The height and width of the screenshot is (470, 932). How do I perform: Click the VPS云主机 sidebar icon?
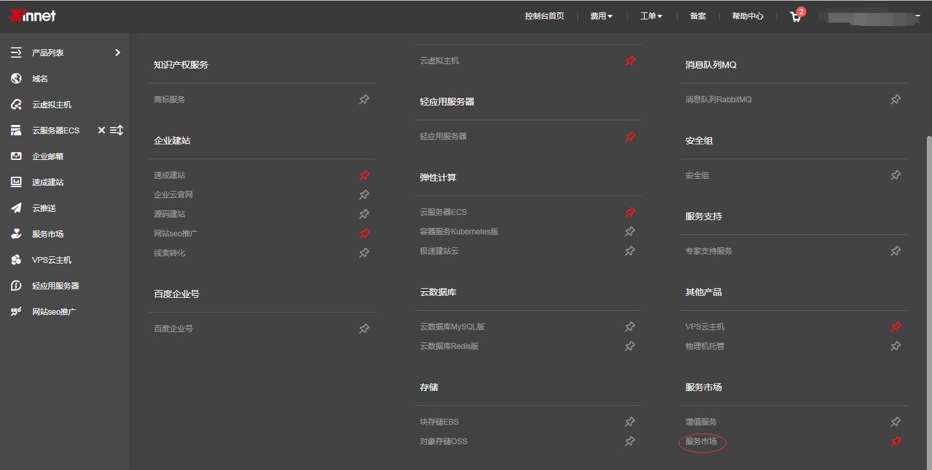(16, 260)
